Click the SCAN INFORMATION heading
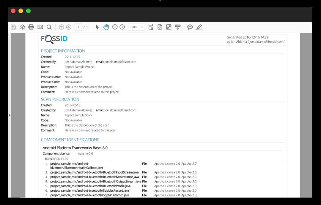The image size is (321, 205). 60,99
